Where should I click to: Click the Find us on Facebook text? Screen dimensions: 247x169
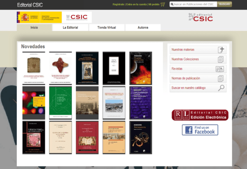pos(205,130)
